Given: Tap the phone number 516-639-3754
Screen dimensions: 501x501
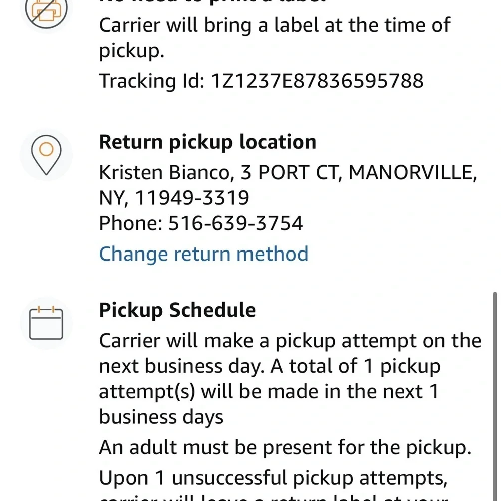Looking at the screenshot, I should coord(235,223).
